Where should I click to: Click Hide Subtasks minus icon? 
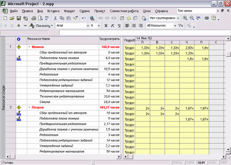point(25,26)
